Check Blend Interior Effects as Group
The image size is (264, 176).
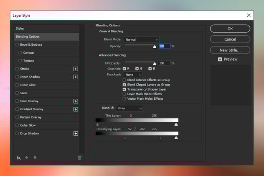pos(124,80)
